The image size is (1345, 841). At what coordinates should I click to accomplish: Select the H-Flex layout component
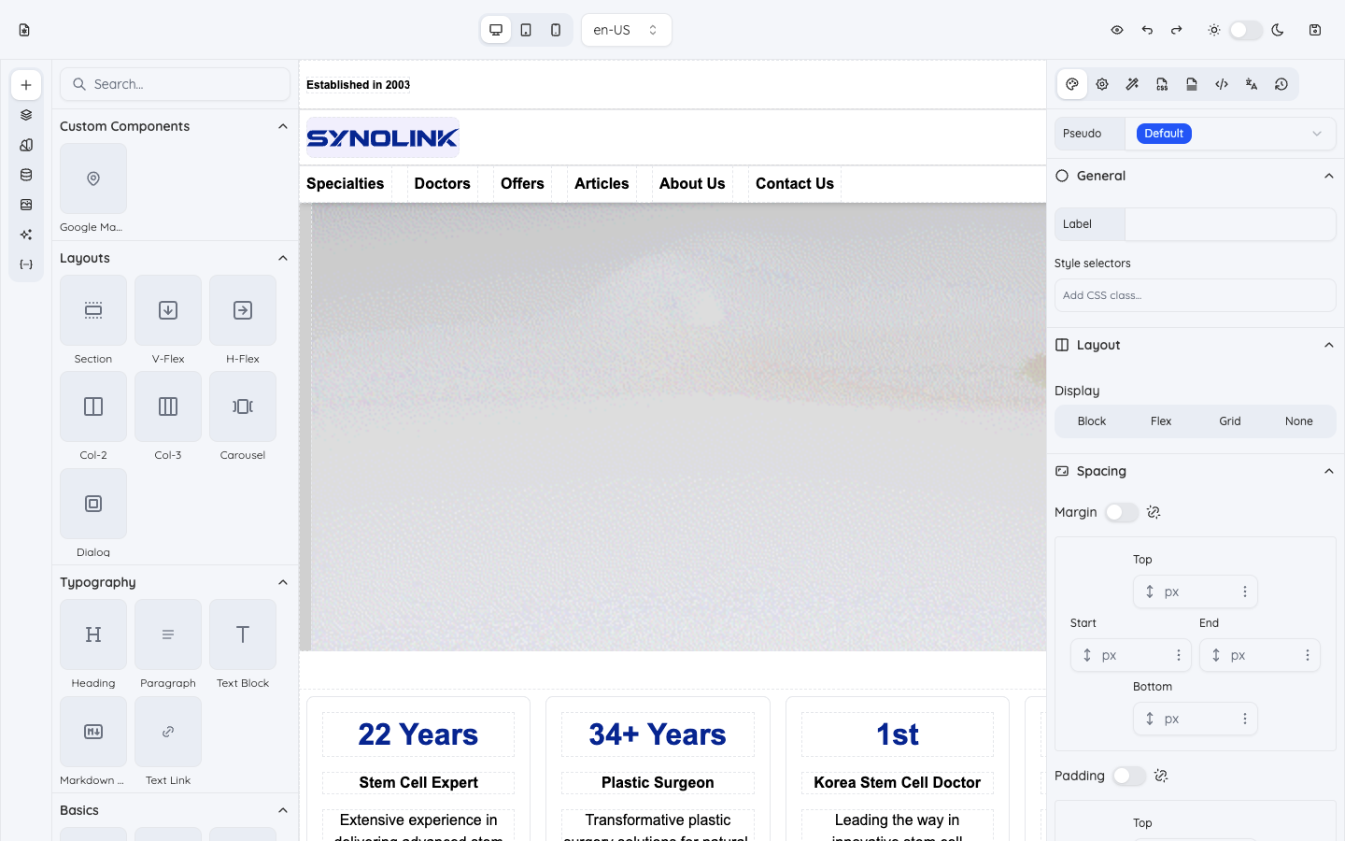click(243, 310)
